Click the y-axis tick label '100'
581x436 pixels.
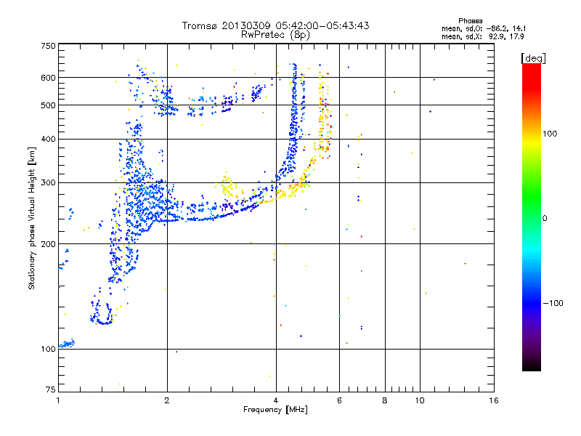tap(48, 350)
